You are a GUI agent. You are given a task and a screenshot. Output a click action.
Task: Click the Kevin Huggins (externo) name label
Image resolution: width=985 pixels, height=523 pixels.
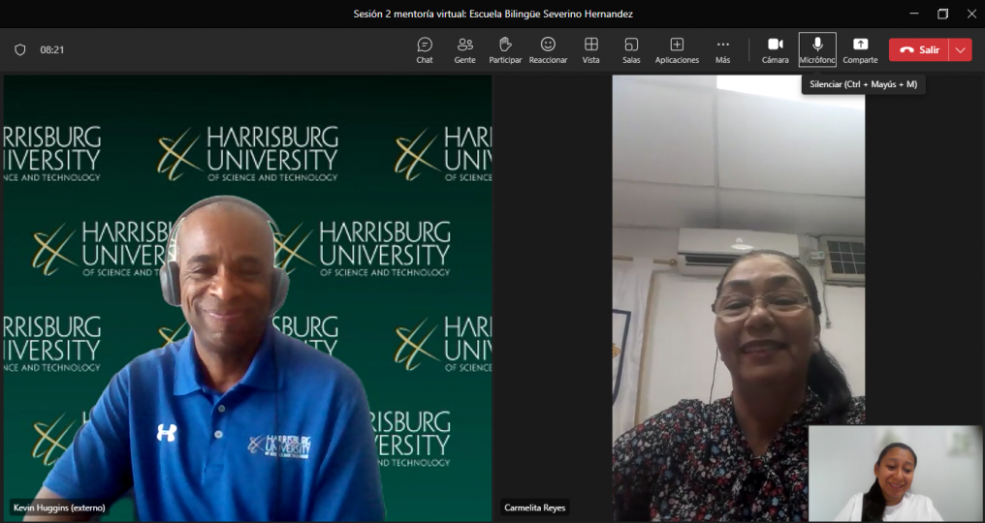(x=60, y=508)
